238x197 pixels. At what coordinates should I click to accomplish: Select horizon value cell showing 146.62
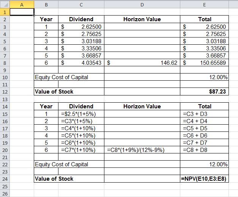point(142,63)
